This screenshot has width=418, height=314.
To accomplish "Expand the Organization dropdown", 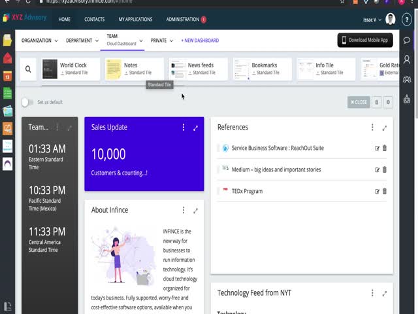I will [x=39, y=41].
